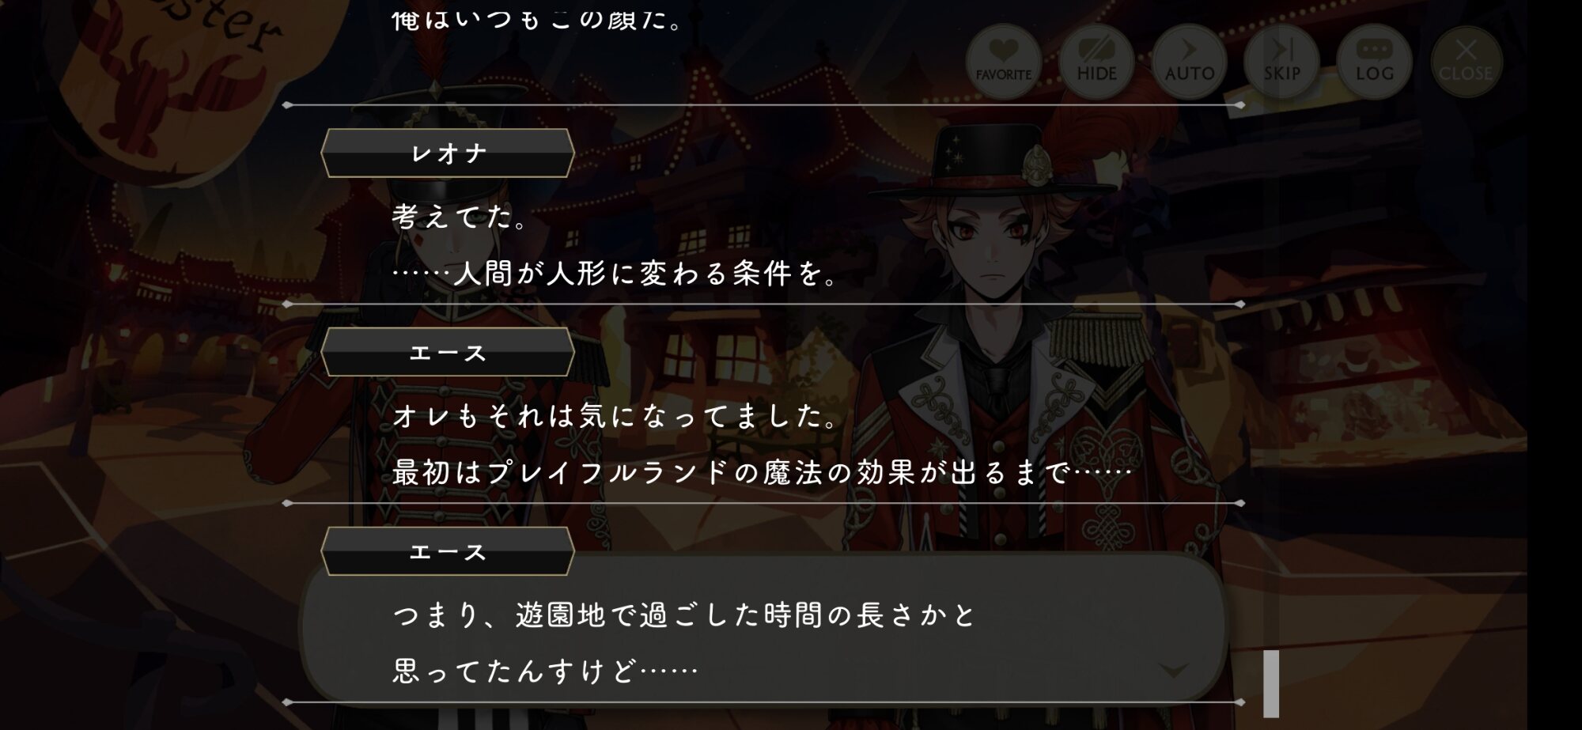Screen dimensions: 1582x730
Task: Hide the dialogue interface with HIDE
Action: [x=1096, y=62]
